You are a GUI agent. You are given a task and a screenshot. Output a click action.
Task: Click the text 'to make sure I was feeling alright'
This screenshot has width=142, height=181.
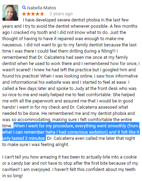pos(36,145)
